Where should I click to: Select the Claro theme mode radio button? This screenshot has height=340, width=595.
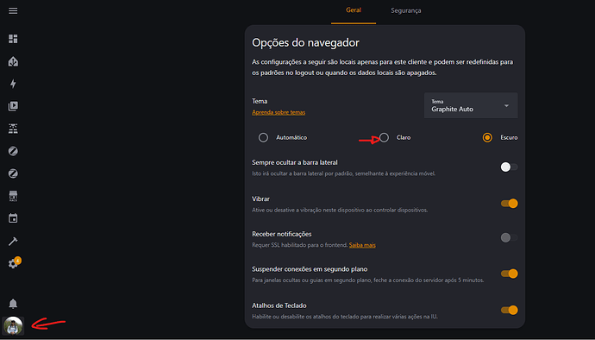tap(384, 137)
